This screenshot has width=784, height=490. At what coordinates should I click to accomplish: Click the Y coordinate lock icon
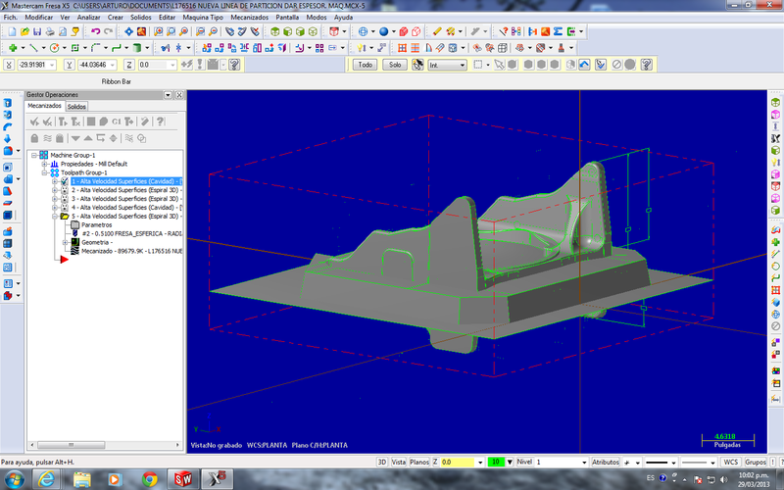pos(69,65)
